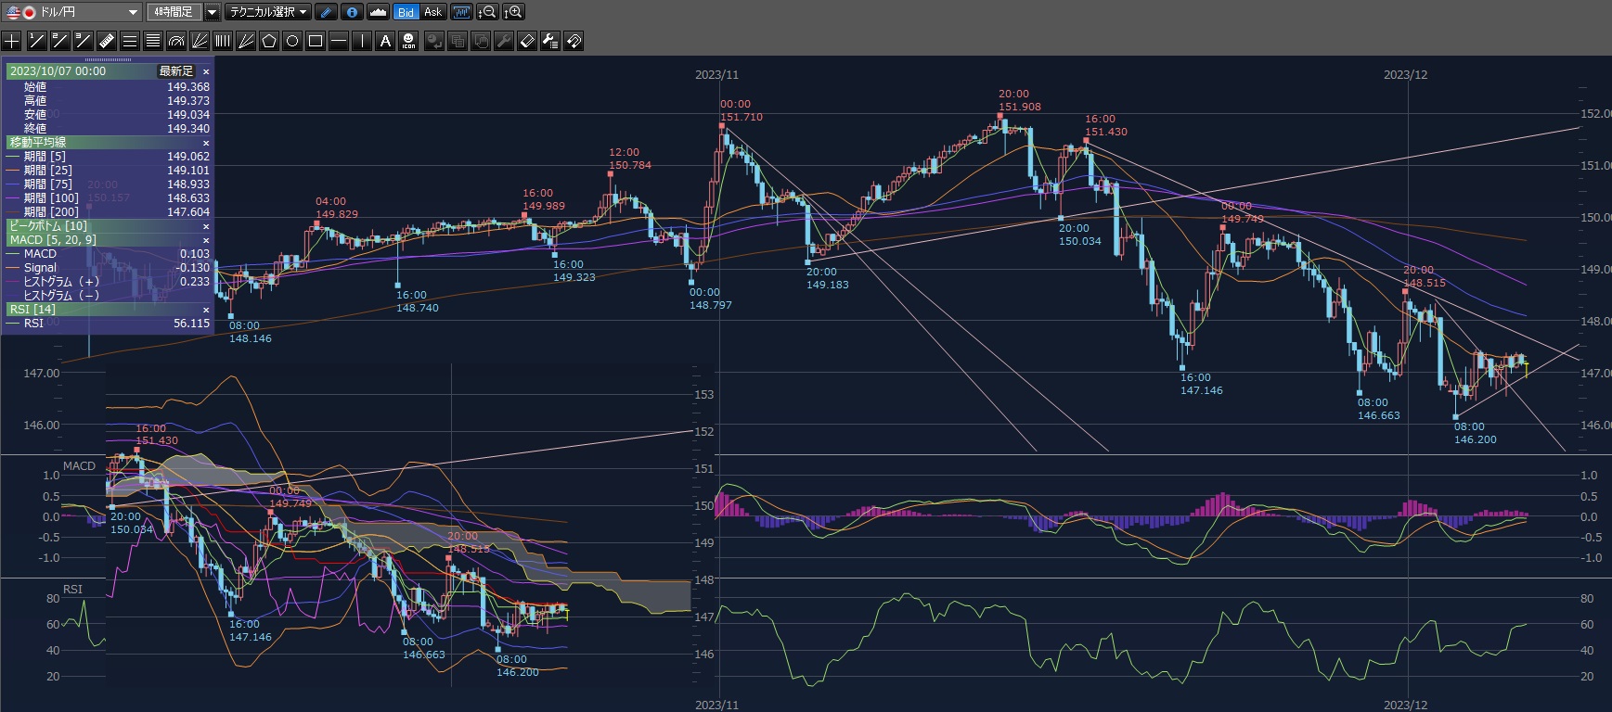The width and height of the screenshot is (1612, 712).
Task: Select the circle drawing tool
Action: (x=292, y=41)
